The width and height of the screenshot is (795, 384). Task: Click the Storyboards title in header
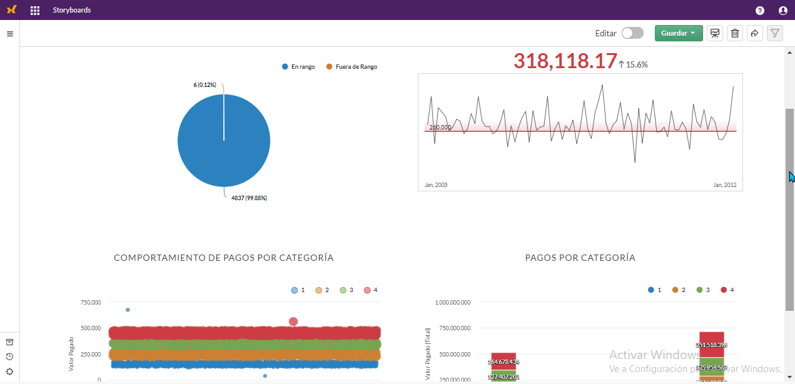click(x=72, y=10)
